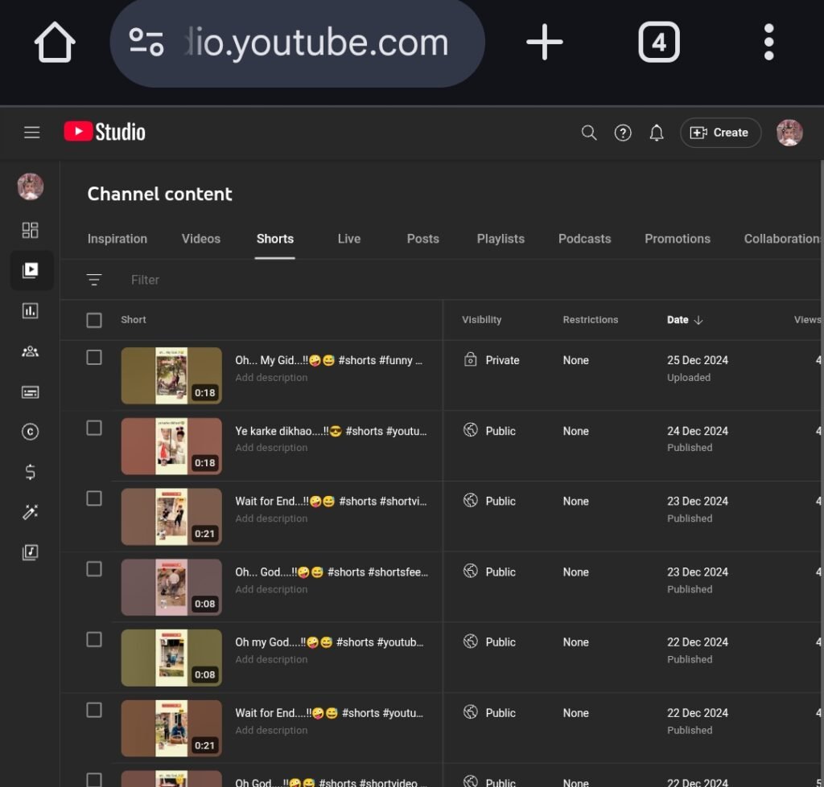Open the Community section in the sidebar
This screenshot has height=787, width=824.
[30, 351]
